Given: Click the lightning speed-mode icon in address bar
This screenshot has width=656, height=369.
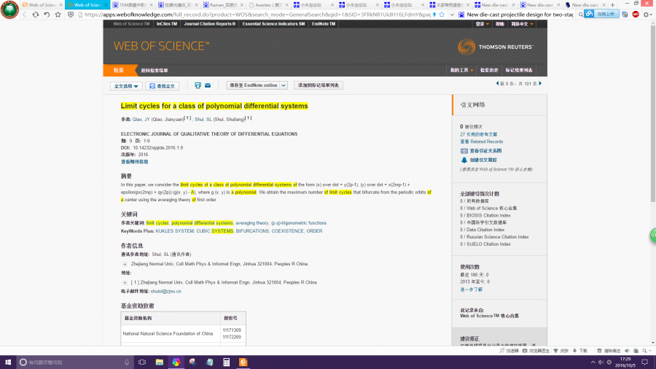Looking at the screenshot, I should pos(434,15).
